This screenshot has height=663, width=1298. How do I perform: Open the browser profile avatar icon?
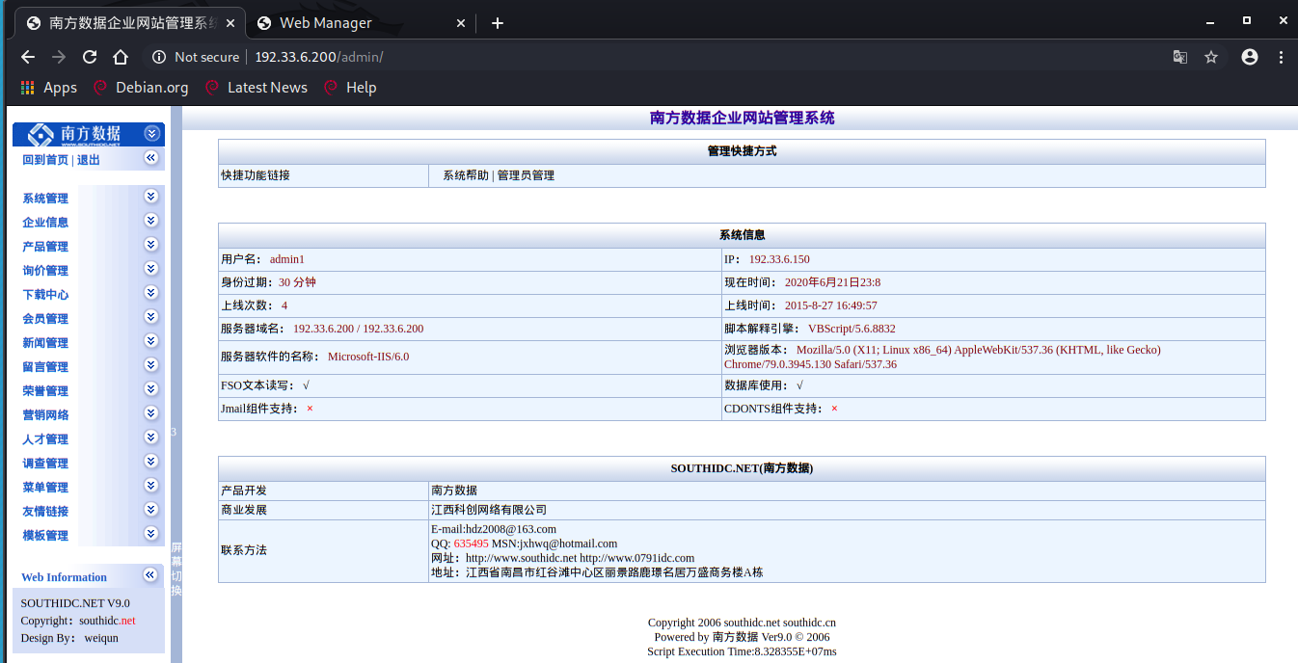point(1250,57)
